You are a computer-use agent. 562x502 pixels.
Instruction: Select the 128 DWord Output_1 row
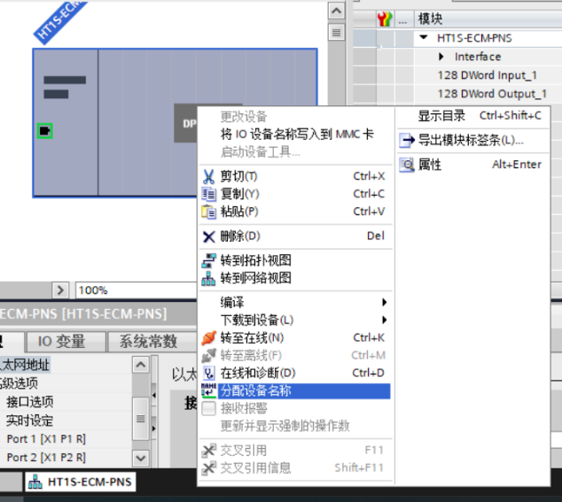click(x=488, y=94)
